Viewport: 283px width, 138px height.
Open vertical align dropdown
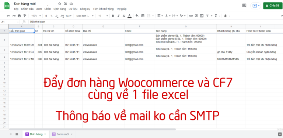168,16
